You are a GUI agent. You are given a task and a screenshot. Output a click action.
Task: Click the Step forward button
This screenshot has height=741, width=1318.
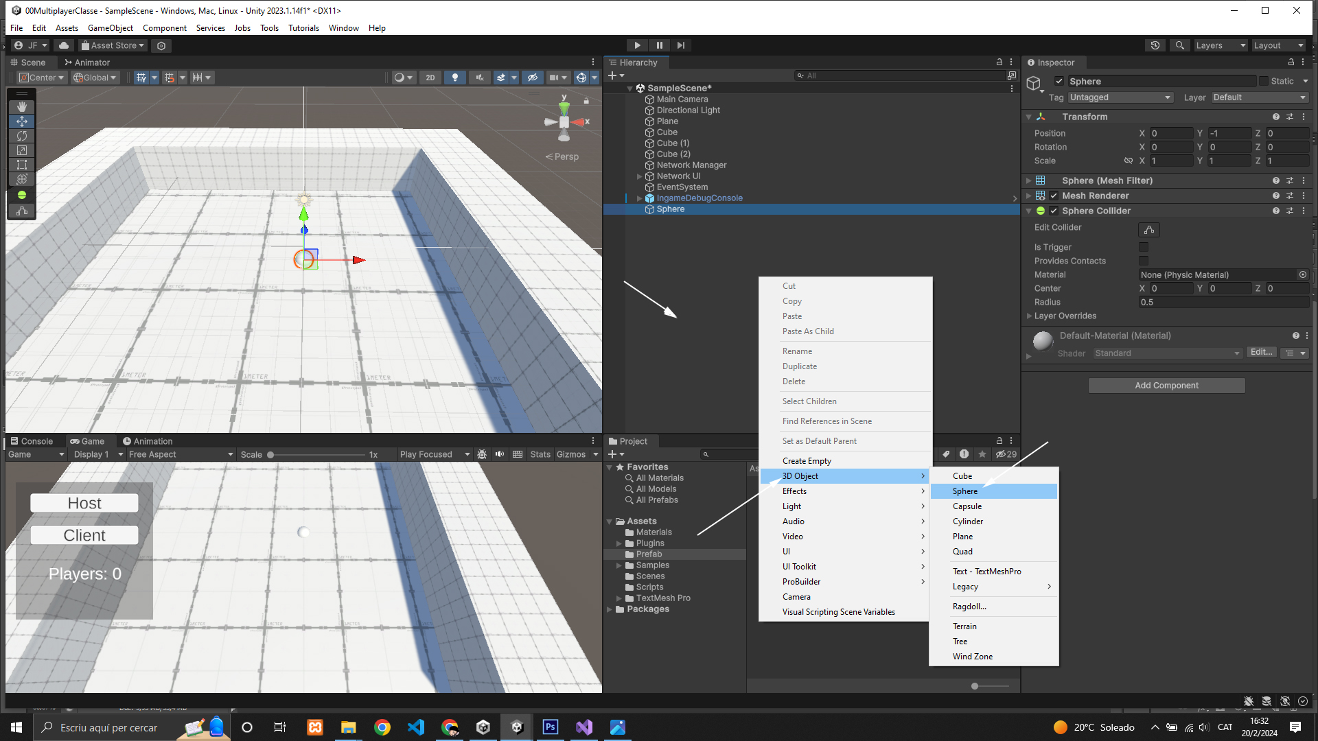point(681,45)
